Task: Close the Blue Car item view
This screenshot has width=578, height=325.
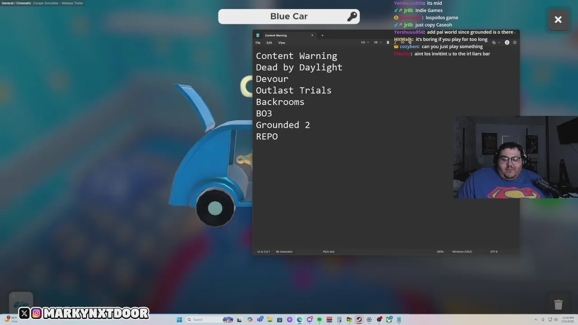Action: coord(558,19)
